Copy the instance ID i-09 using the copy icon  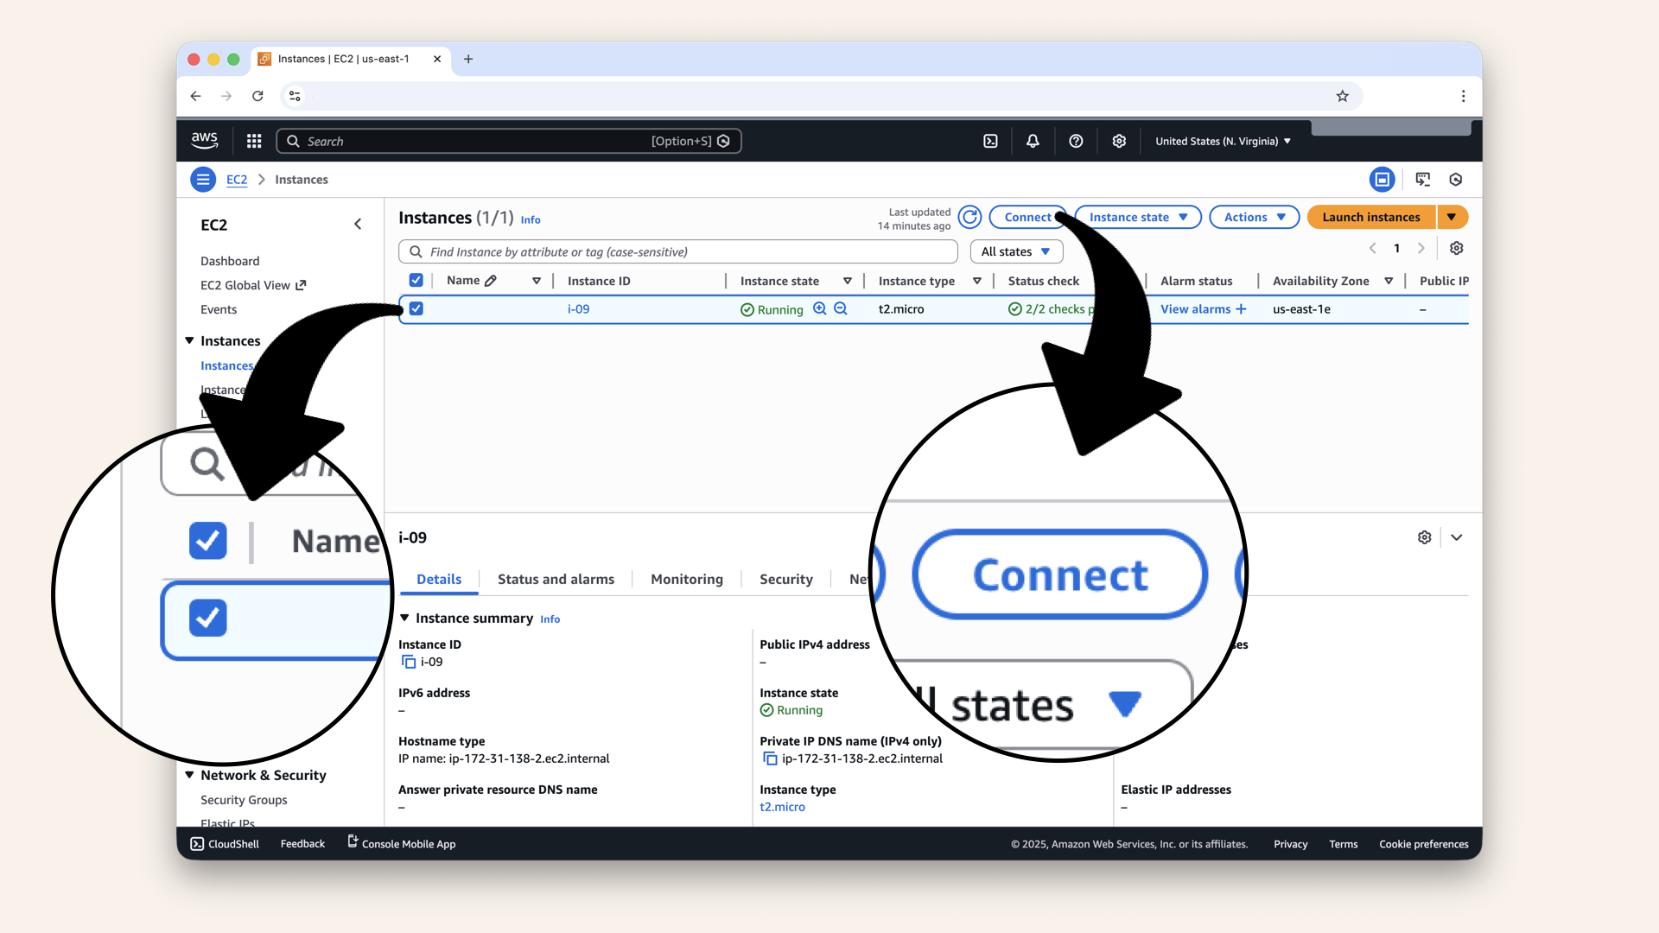(x=407, y=662)
